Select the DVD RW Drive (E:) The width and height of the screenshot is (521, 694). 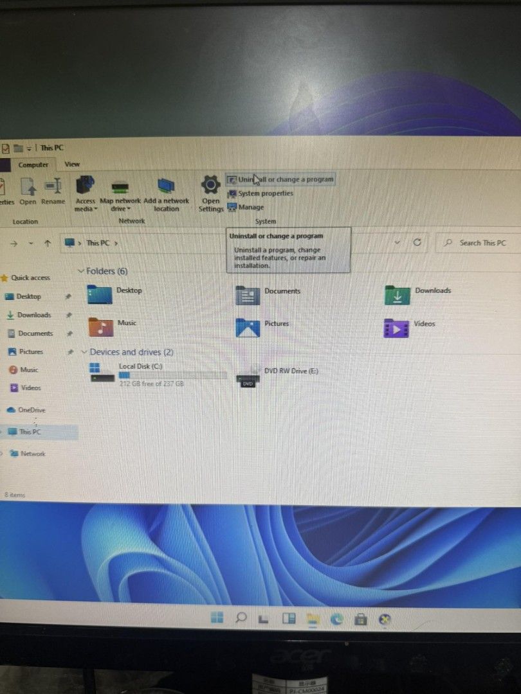277,376
